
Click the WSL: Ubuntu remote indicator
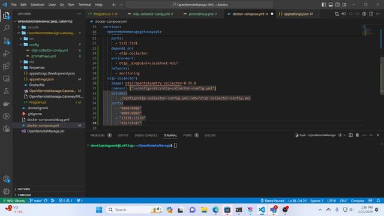coord(14,200)
